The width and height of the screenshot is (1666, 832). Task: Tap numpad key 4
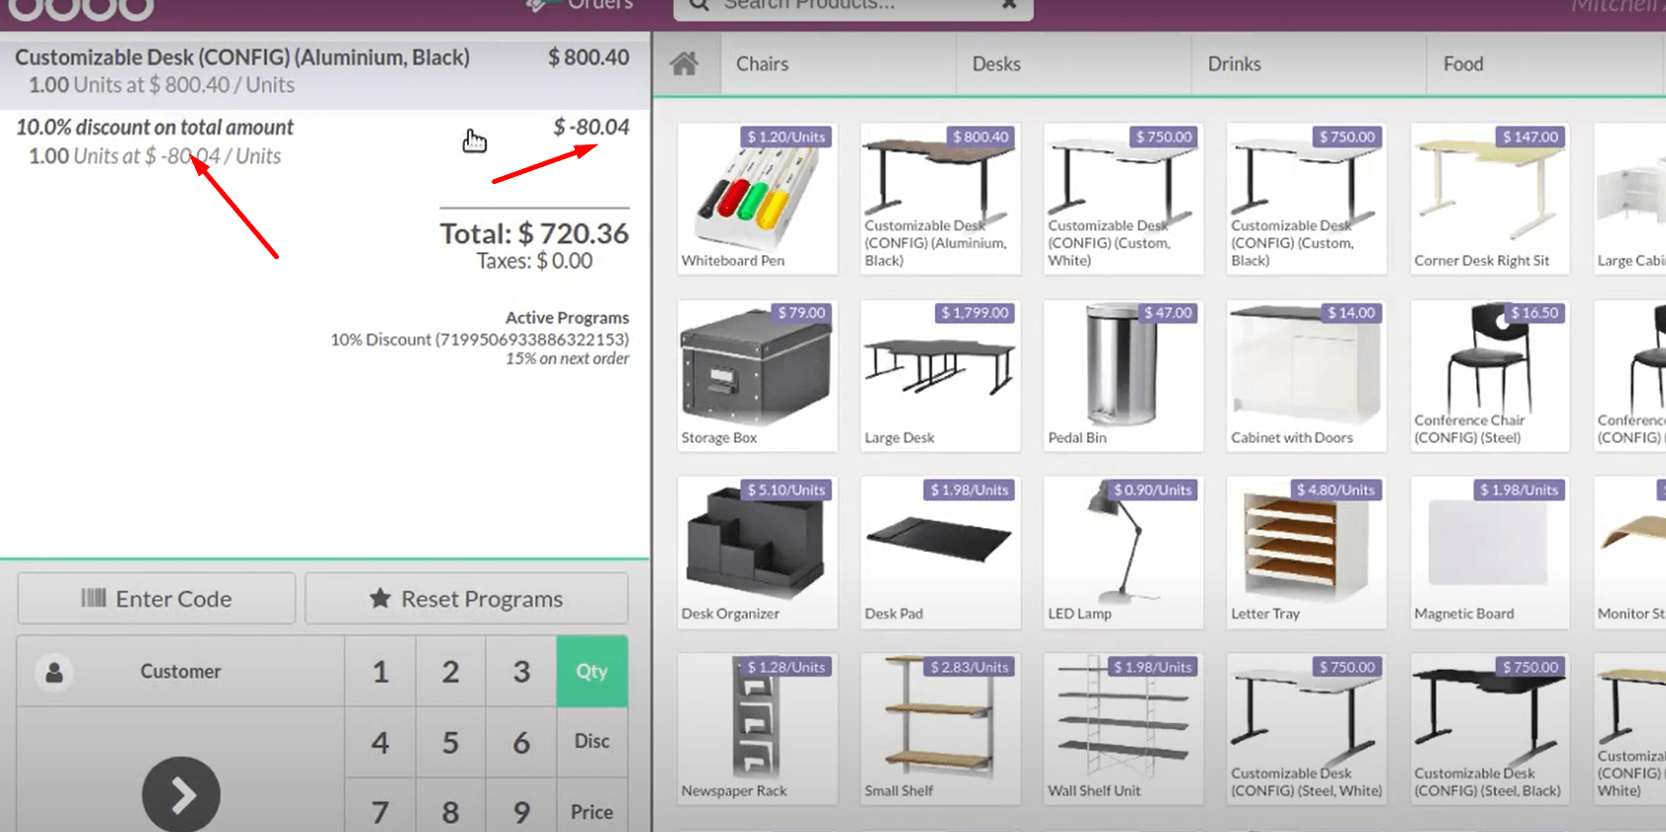tap(380, 742)
